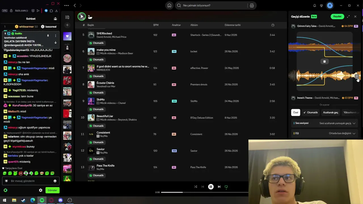Open OBS Studio from the taskbar
Viewport: 363px width, 204px height.
70,200
